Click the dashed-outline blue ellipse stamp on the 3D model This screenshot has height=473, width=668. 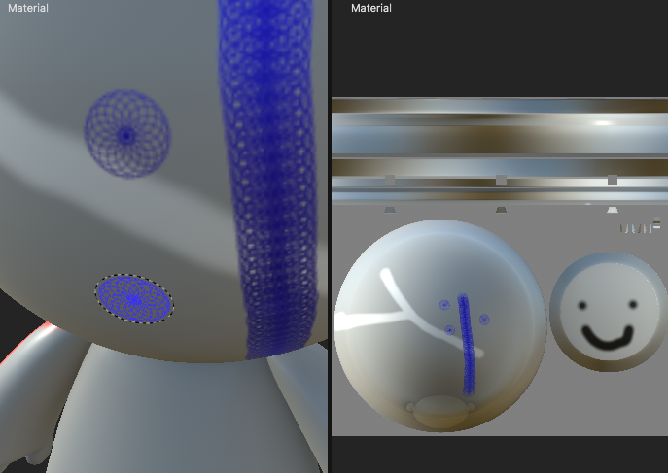(134, 298)
